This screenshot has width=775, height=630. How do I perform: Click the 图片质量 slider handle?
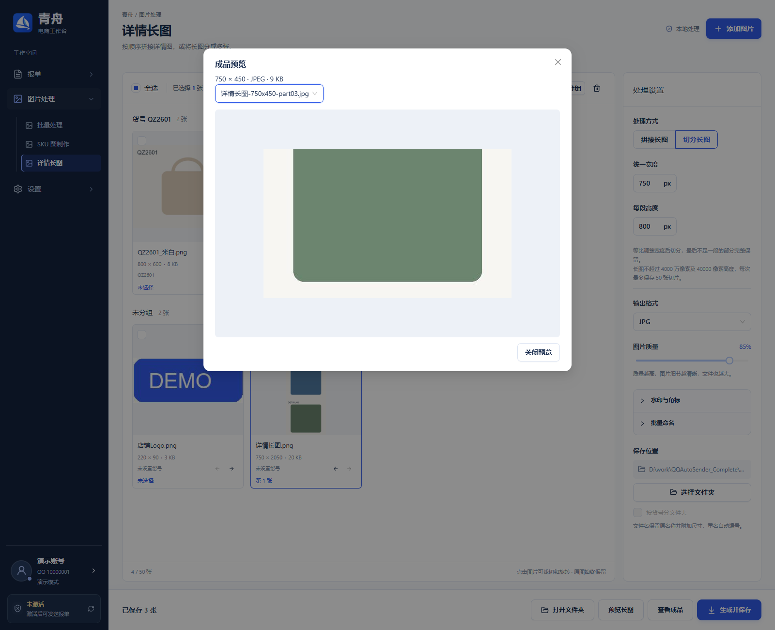tap(729, 361)
